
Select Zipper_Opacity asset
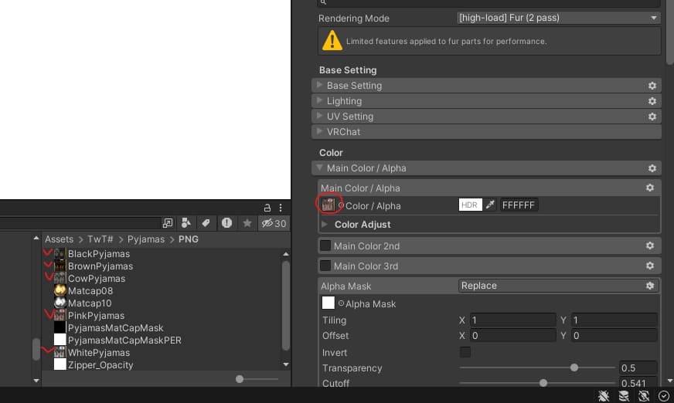(x=94, y=365)
